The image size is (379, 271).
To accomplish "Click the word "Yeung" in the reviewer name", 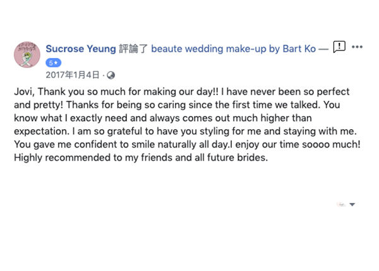I will [x=102, y=49].
